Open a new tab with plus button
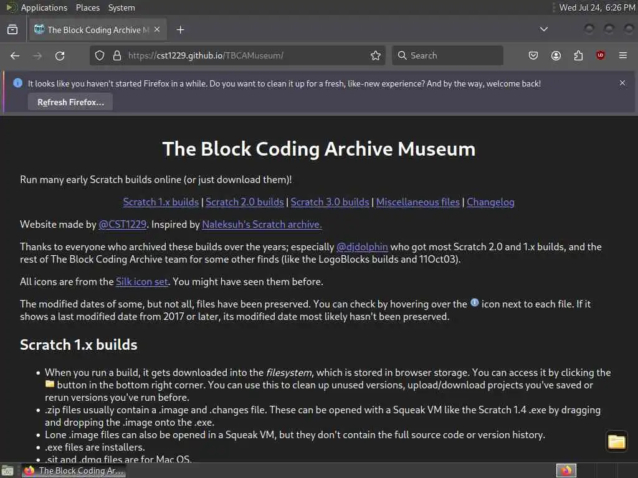This screenshot has width=638, height=478. 180,30
